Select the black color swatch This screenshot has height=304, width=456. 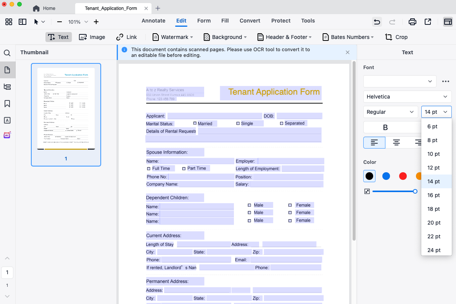369,176
